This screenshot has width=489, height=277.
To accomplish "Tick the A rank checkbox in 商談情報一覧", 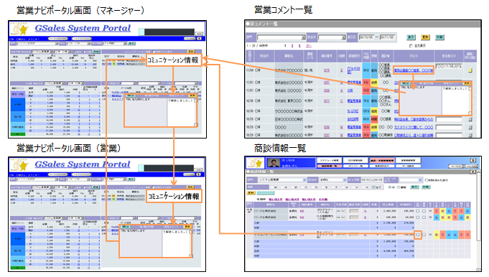I will (x=282, y=187).
